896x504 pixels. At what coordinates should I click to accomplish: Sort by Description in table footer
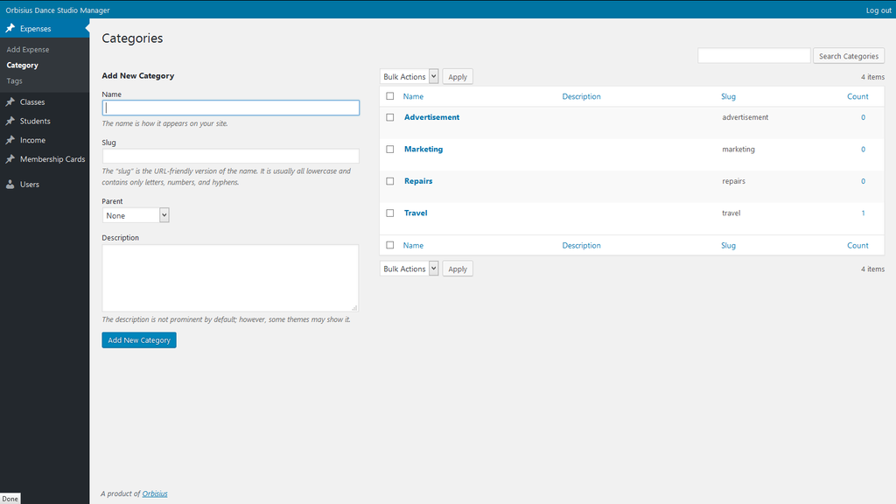tap(581, 246)
